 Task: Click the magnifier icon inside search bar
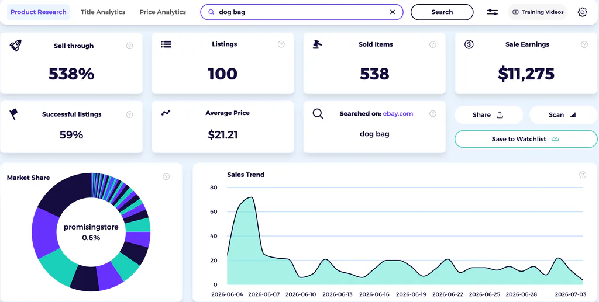coord(211,12)
